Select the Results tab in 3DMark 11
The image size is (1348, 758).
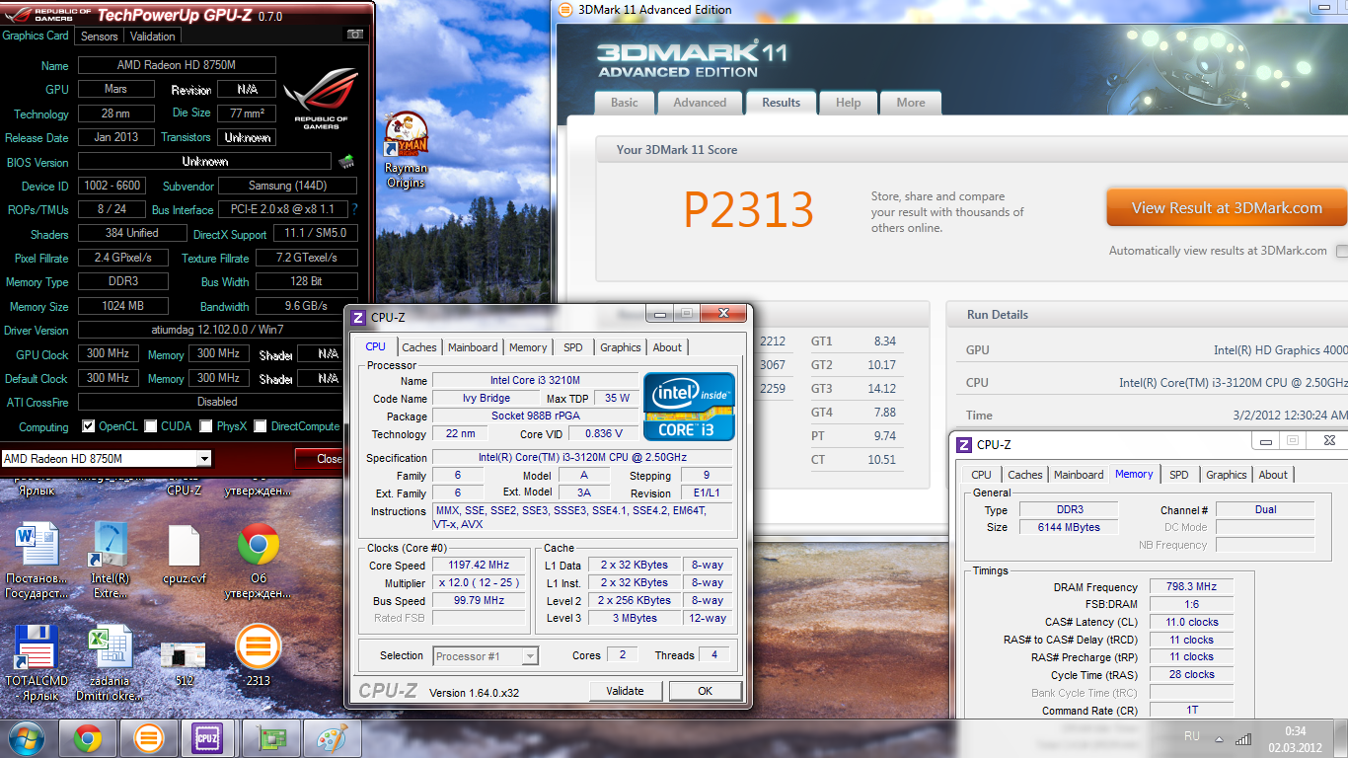click(x=782, y=103)
